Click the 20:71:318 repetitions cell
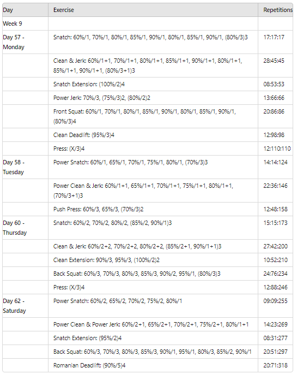 [275, 365]
